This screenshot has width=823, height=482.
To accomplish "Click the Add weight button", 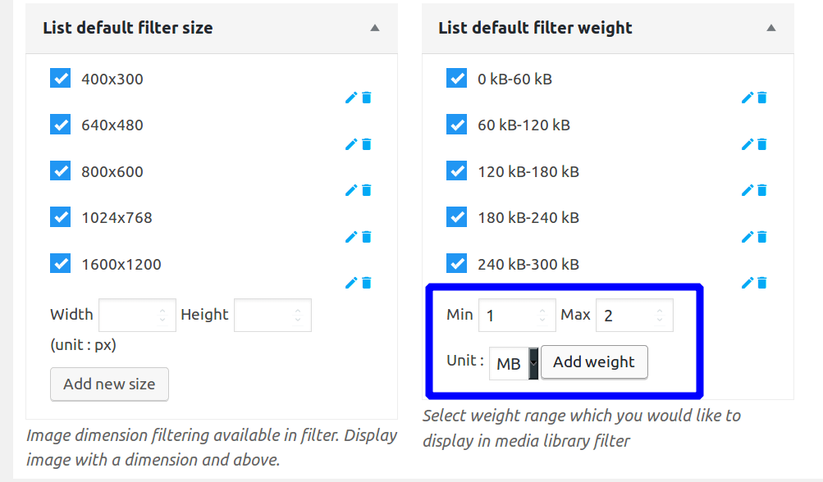I will pos(594,361).
